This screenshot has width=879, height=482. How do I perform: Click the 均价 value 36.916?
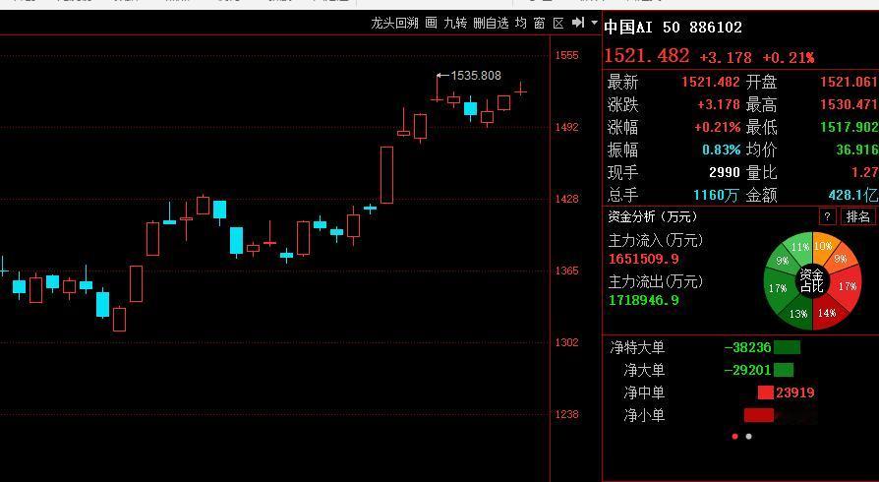coord(856,150)
